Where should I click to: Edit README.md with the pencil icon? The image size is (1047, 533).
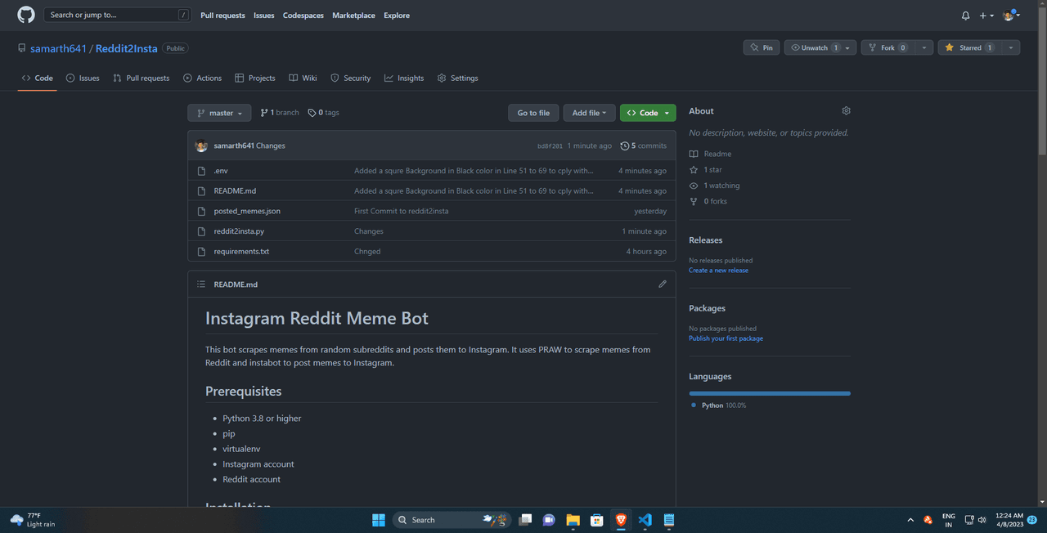pyautogui.click(x=663, y=284)
